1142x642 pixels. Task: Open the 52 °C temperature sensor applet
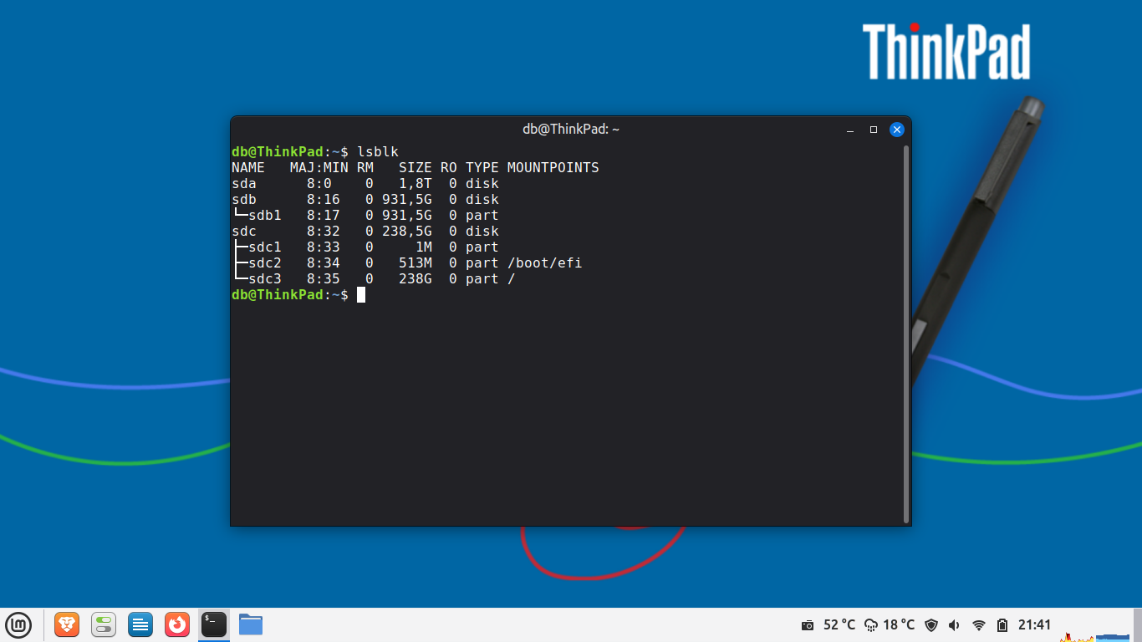[839, 625]
